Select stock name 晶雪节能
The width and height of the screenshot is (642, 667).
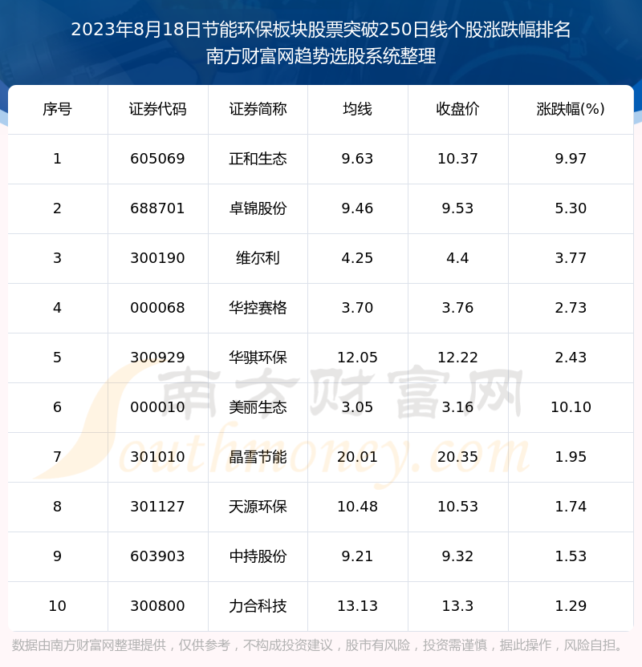pyautogui.click(x=258, y=457)
